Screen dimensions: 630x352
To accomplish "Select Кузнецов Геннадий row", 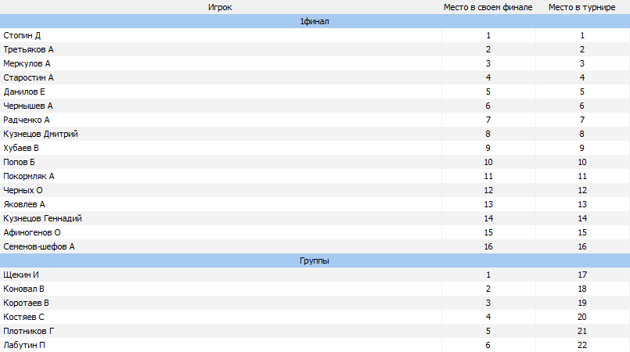I will tap(315, 218).
